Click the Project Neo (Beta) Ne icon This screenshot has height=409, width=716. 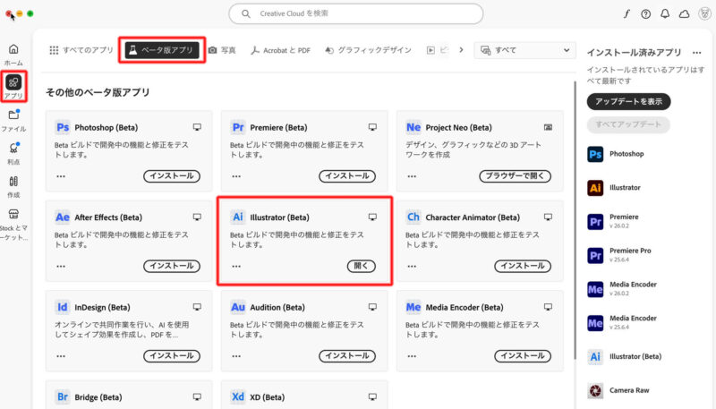pyautogui.click(x=413, y=127)
